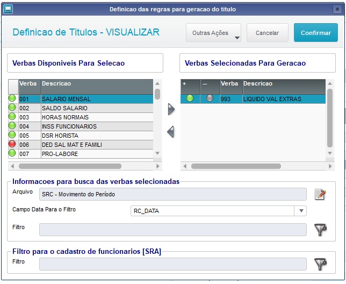Screen dimensions: 346x284
Task: Click the red status circle for verba 006
Action: click(12, 144)
